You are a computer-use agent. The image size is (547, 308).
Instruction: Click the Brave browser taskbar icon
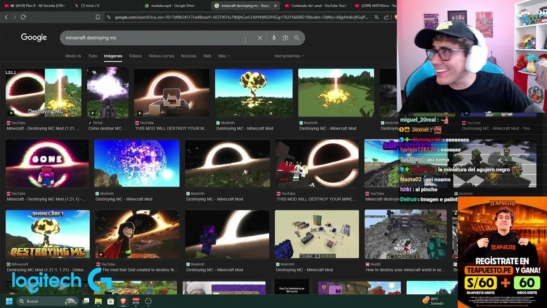point(123,301)
